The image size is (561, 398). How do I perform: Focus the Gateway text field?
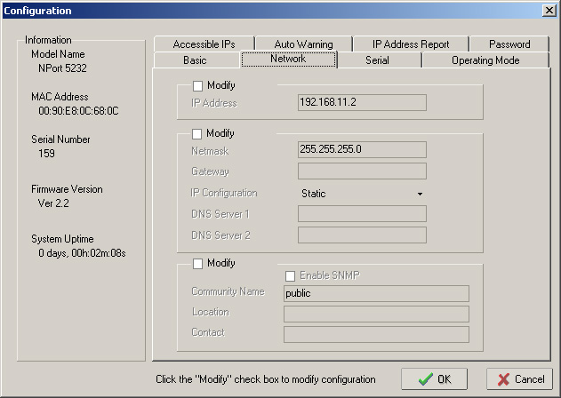(x=362, y=171)
